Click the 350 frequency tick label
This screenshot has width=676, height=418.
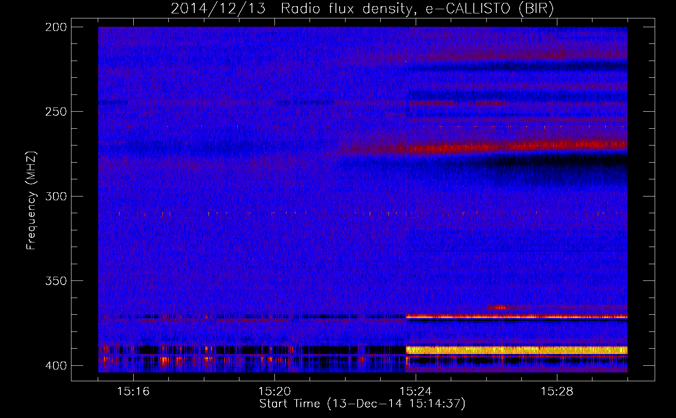coord(56,280)
